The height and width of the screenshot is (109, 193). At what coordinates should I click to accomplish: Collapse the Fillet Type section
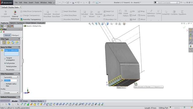19,39
